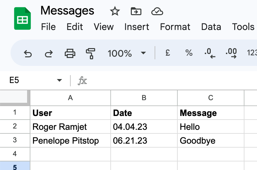Screen dimensions: 257x170
Task: Click the Google Sheets home logo
Action: click(x=22, y=19)
